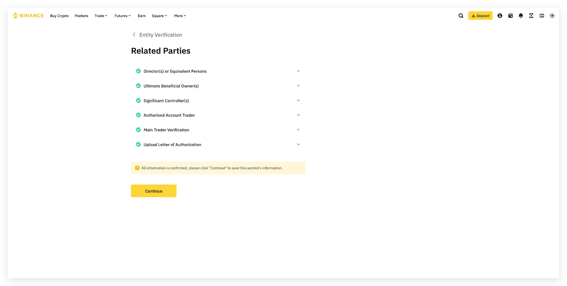
Task: Click the Authorised Account Trader label
Action: (x=169, y=115)
